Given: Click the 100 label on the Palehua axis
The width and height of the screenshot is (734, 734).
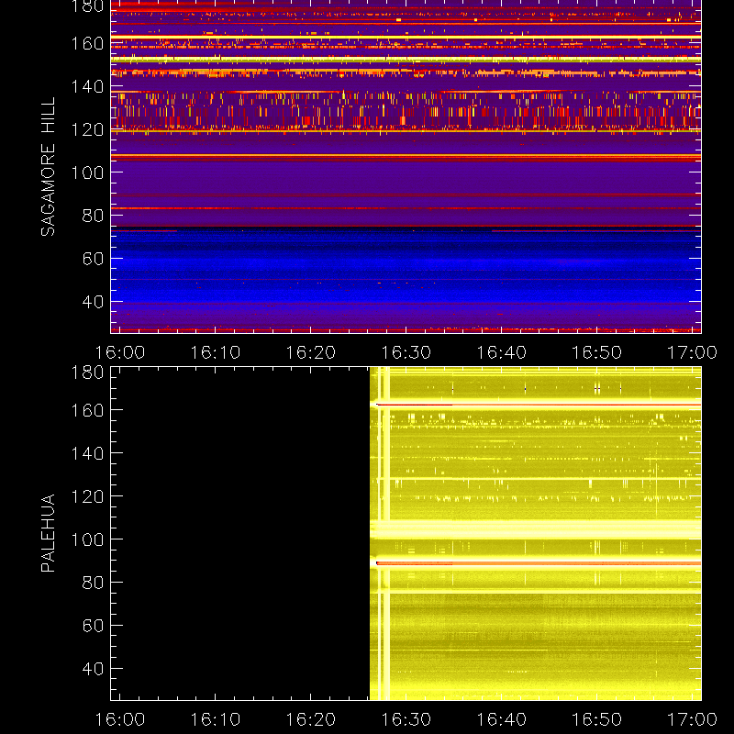Looking at the screenshot, I should click(87, 539).
